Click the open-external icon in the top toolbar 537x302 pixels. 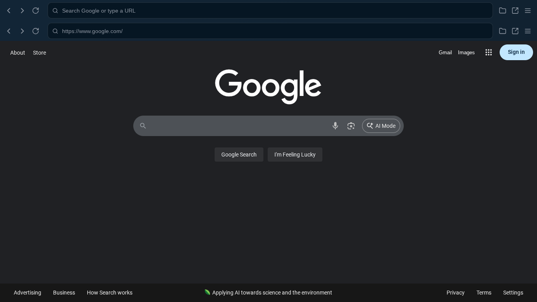(515, 11)
